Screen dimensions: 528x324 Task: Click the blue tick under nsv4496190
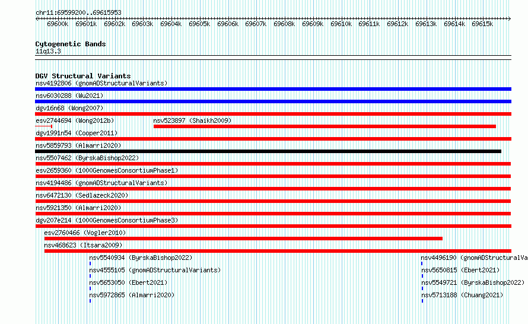(x=422, y=263)
